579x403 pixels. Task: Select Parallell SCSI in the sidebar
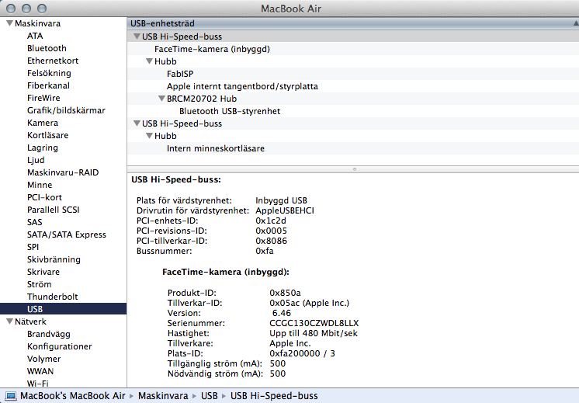pyautogui.click(x=54, y=210)
